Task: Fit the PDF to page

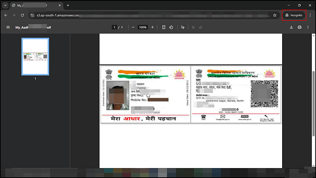Action: pos(163,27)
